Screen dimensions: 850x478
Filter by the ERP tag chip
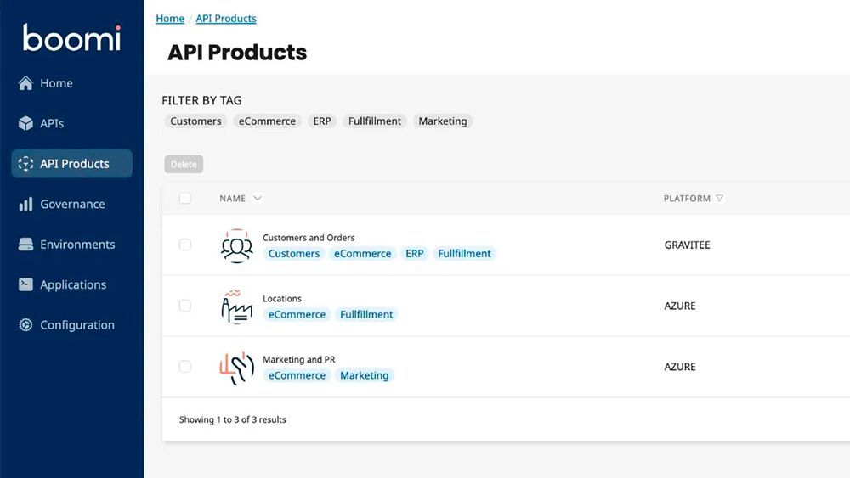[322, 121]
